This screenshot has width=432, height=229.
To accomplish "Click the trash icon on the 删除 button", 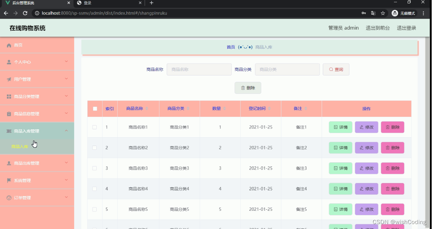I will [242, 88].
